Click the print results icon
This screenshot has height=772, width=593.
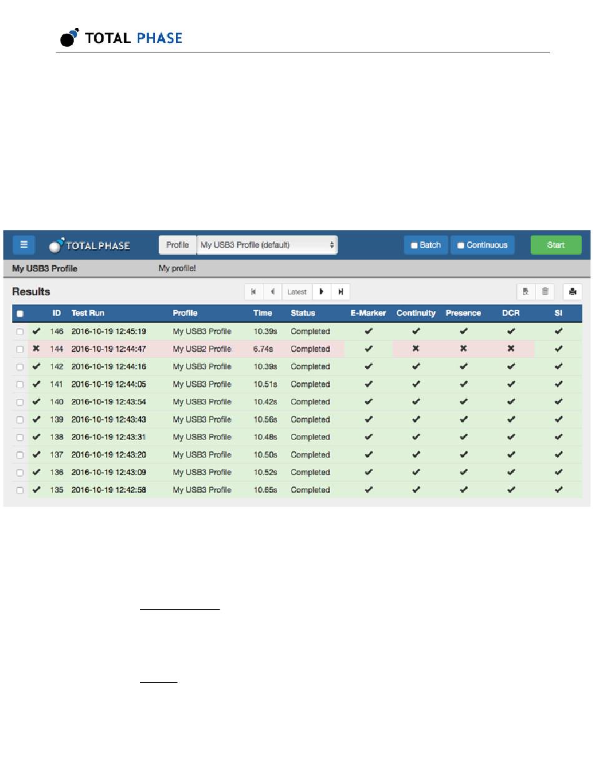pos(572,291)
